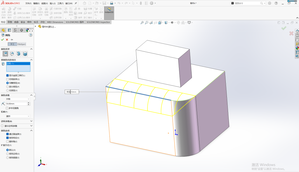The image size is (299, 172).
Task: Open the 文件(F) menu
Action: [28, 4]
